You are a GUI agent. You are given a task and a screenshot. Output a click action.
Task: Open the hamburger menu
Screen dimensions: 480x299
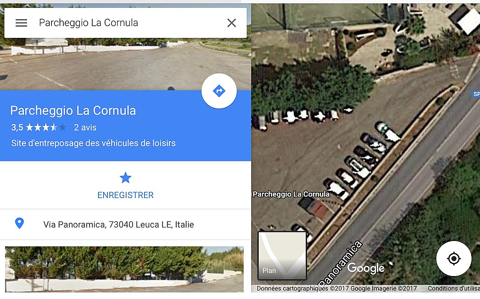(x=22, y=23)
